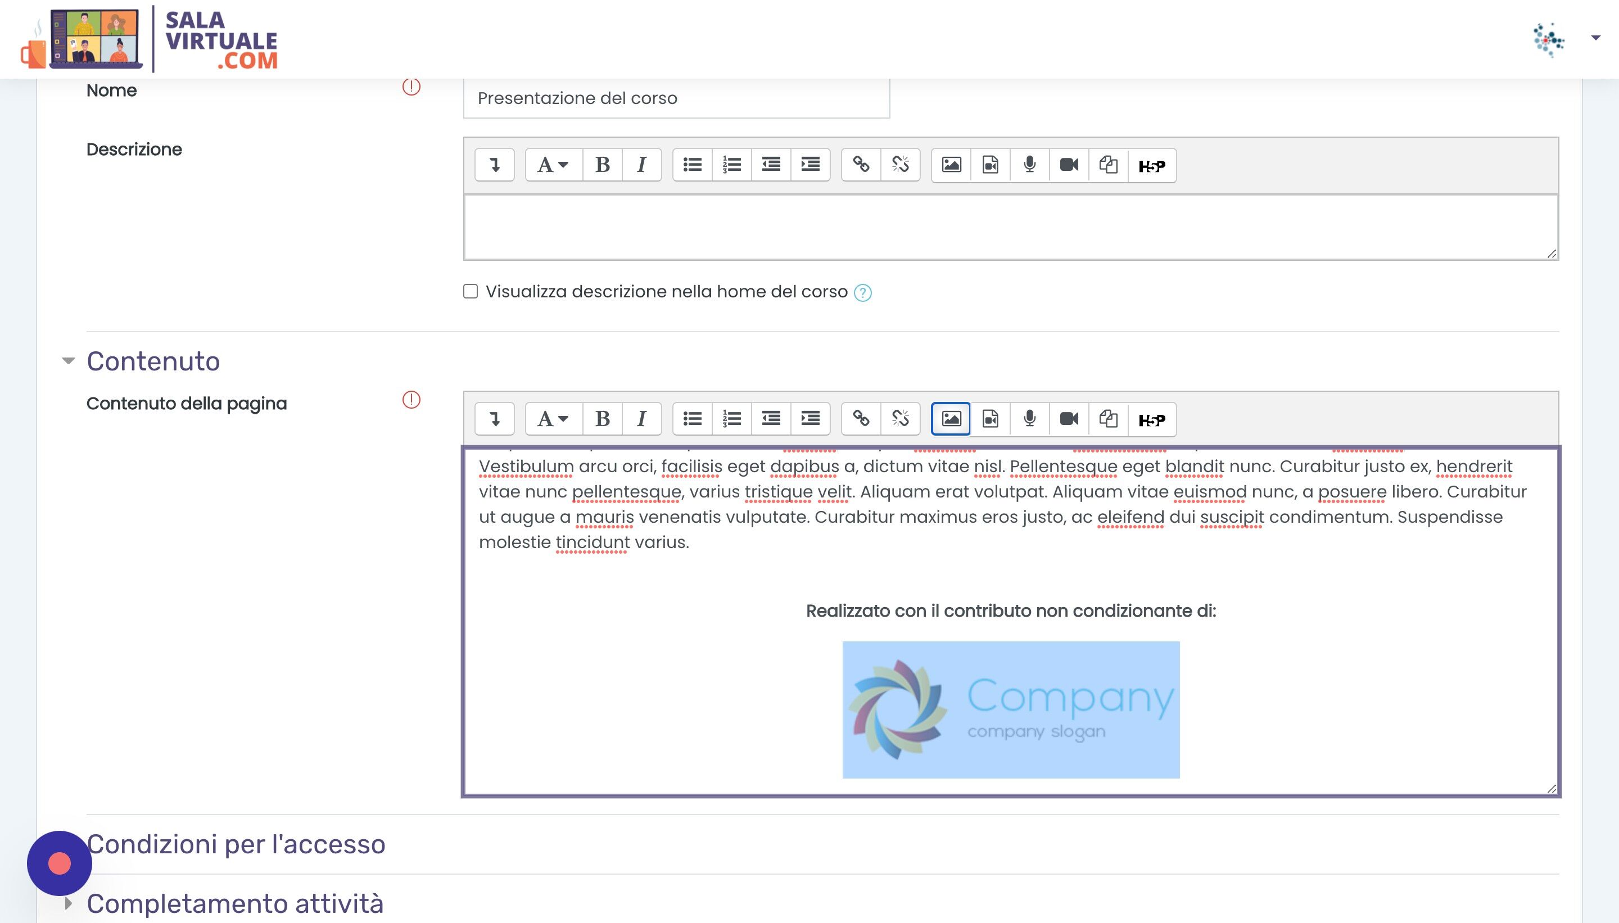This screenshot has width=1619, height=923.
Task: Click into Descrizione text area
Action: pyautogui.click(x=1011, y=227)
